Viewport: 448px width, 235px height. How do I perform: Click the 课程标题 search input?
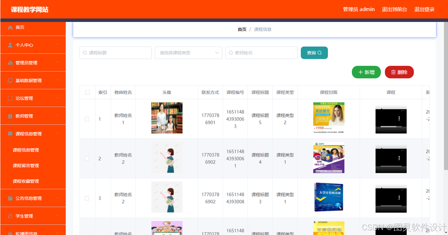[x=115, y=53]
